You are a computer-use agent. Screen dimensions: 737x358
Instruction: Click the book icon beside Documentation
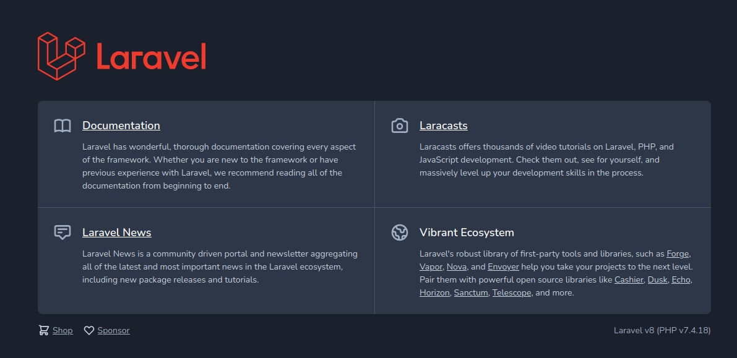click(62, 126)
